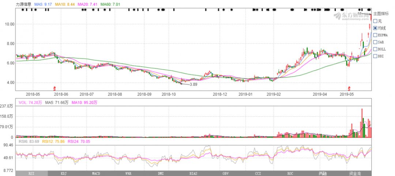Click the MA20: 7.41 legend
This screenshot has height=176, width=395.
[x=87, y=4]
